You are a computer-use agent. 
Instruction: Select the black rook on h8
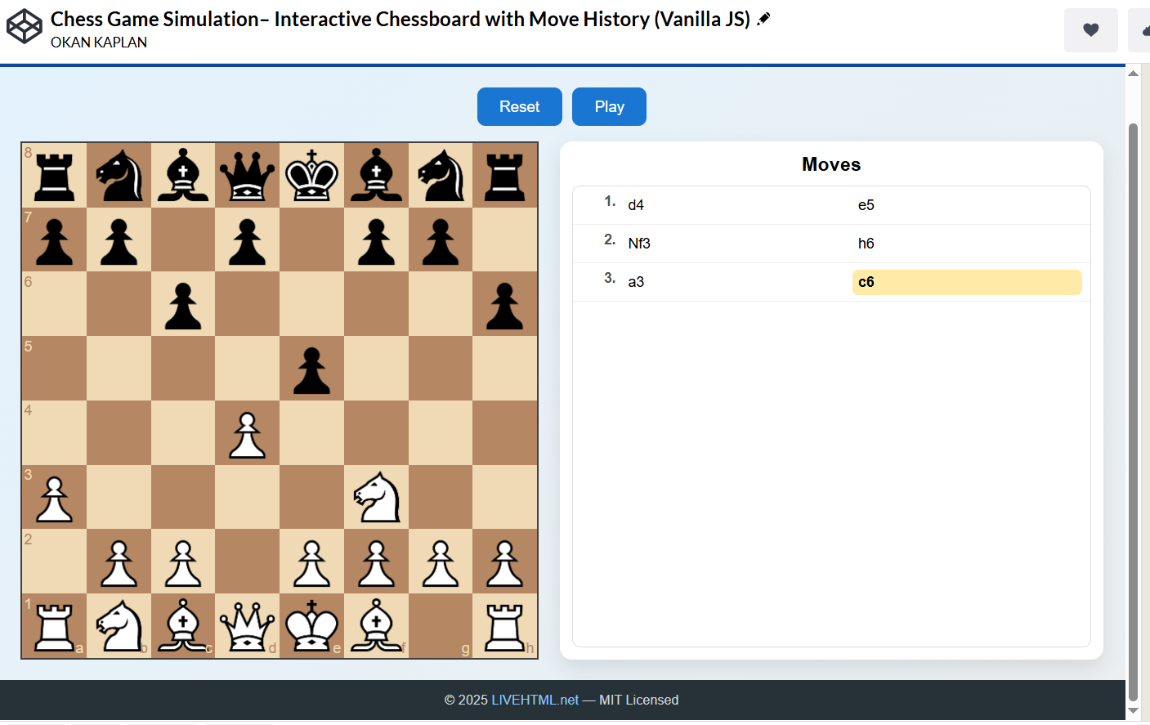[505, 176]
